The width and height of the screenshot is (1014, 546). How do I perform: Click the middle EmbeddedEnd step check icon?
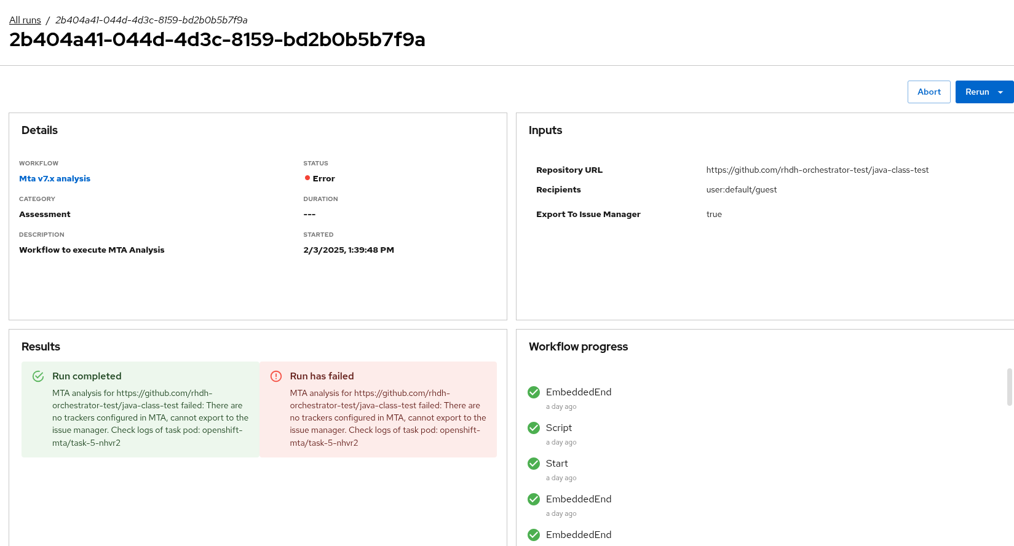(x=534, y=499)
